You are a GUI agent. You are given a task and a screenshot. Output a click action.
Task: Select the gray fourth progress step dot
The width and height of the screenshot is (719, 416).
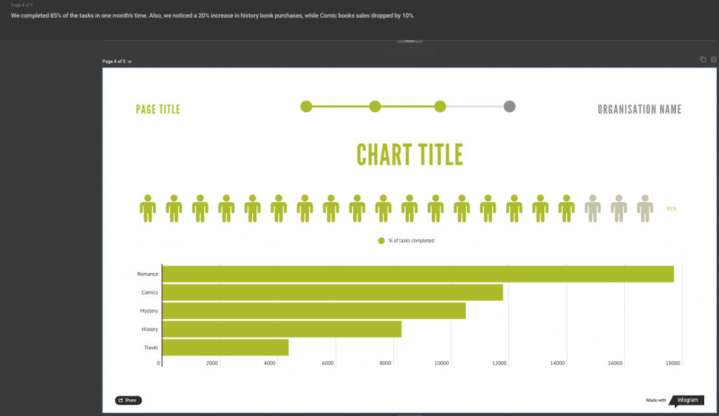tap(510, 107)
